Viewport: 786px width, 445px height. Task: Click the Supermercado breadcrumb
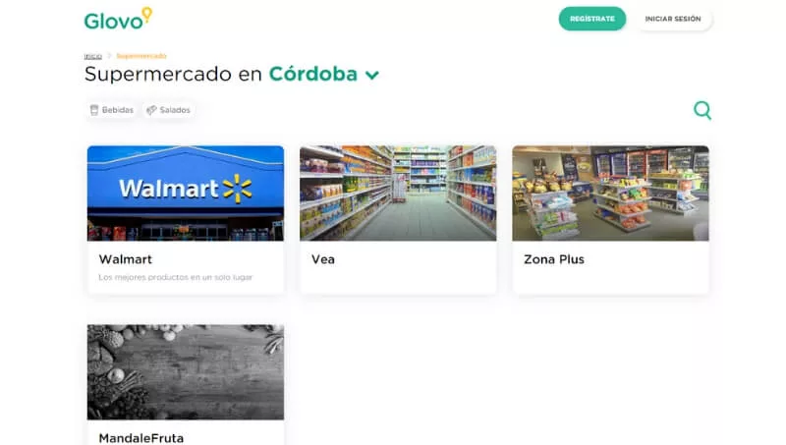(x=141, y=56)
